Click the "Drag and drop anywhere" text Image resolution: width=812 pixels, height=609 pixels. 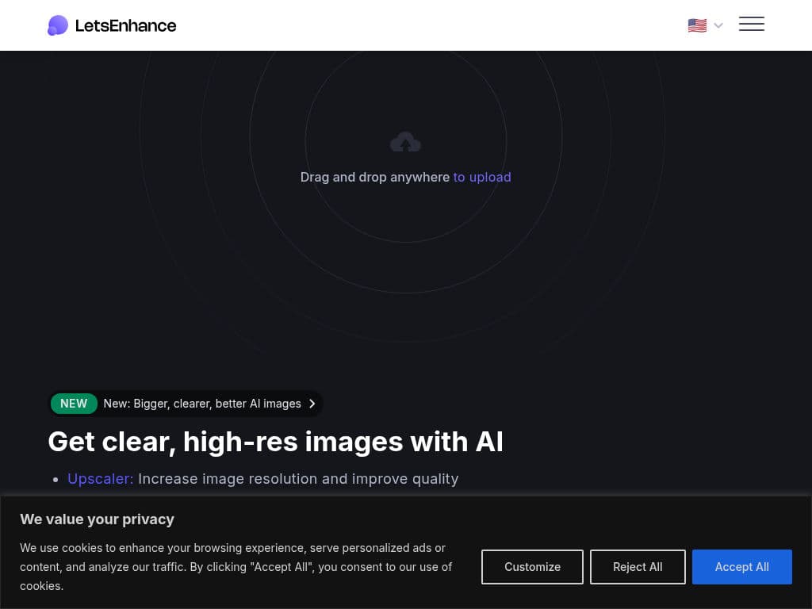click(x=374, y=177)
